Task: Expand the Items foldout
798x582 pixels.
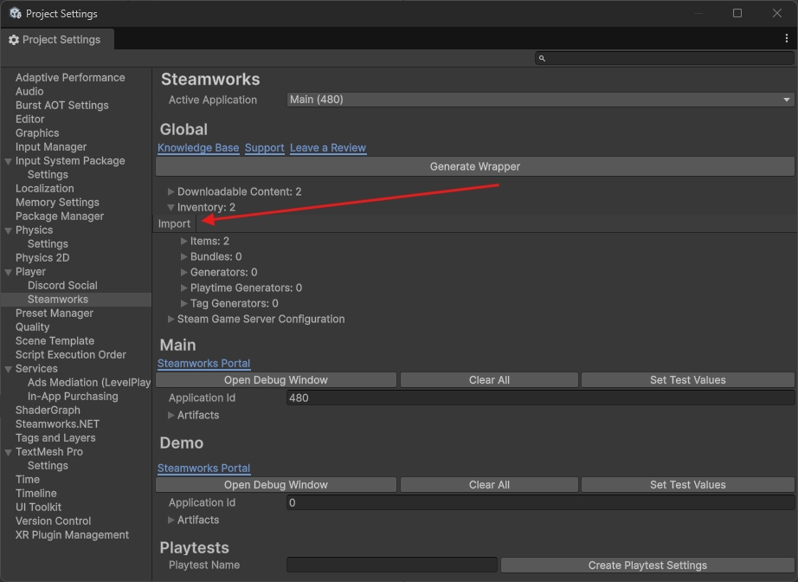Action: click(184, 242)
